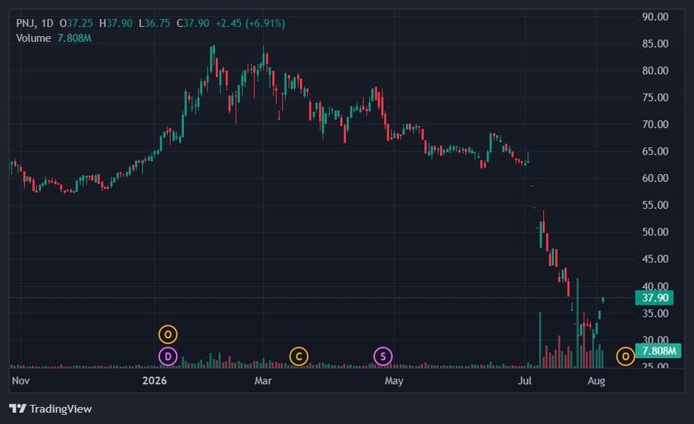Click the 55.00 price axis label
The image size is (694, 424).
click(655, 205)
